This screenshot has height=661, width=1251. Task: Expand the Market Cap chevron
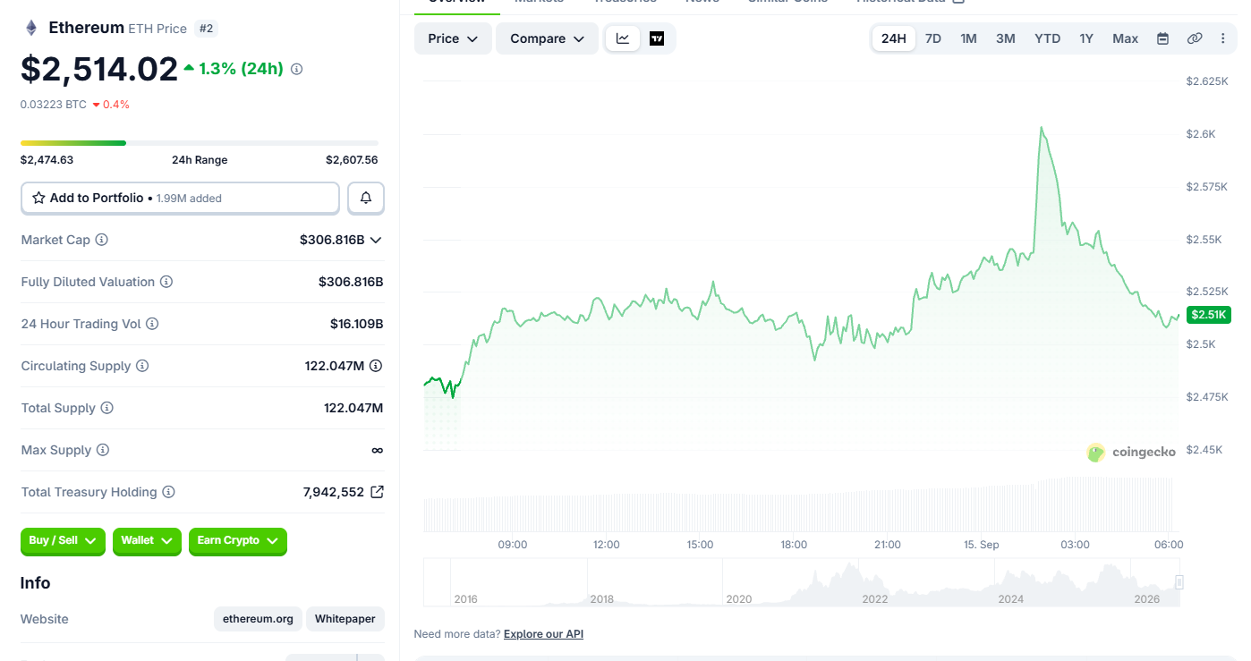376,240
